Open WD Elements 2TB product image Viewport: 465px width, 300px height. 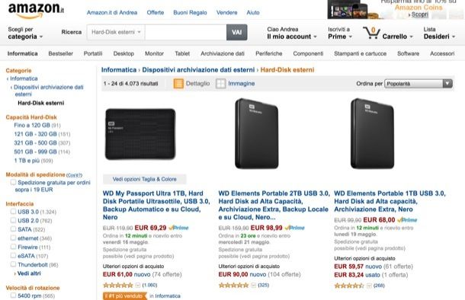(257, 133)
